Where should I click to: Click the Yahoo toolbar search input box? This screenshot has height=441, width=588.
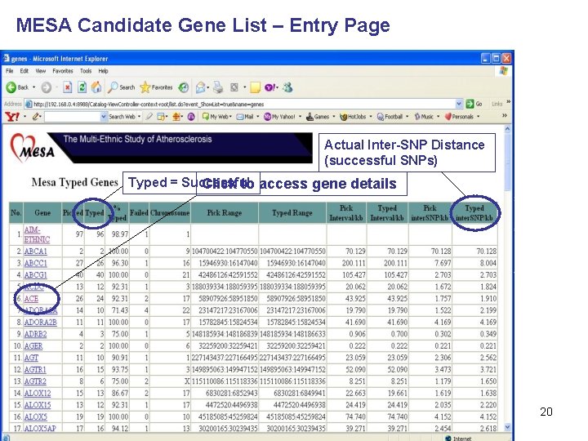pos(73,117)
